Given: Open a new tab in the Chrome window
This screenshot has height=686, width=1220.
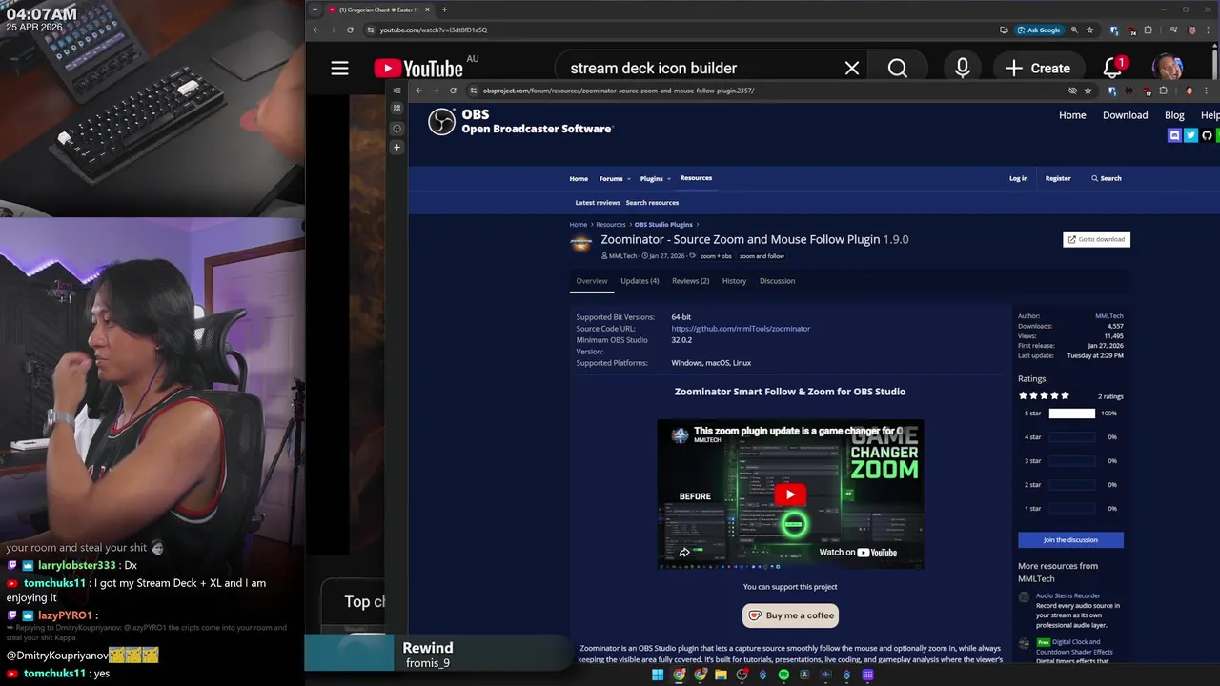Looking at the screenshot, I should [x=444, y=10].
